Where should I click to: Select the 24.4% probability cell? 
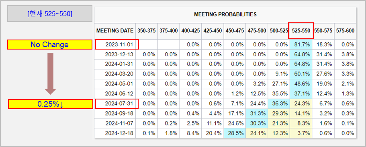257,103
